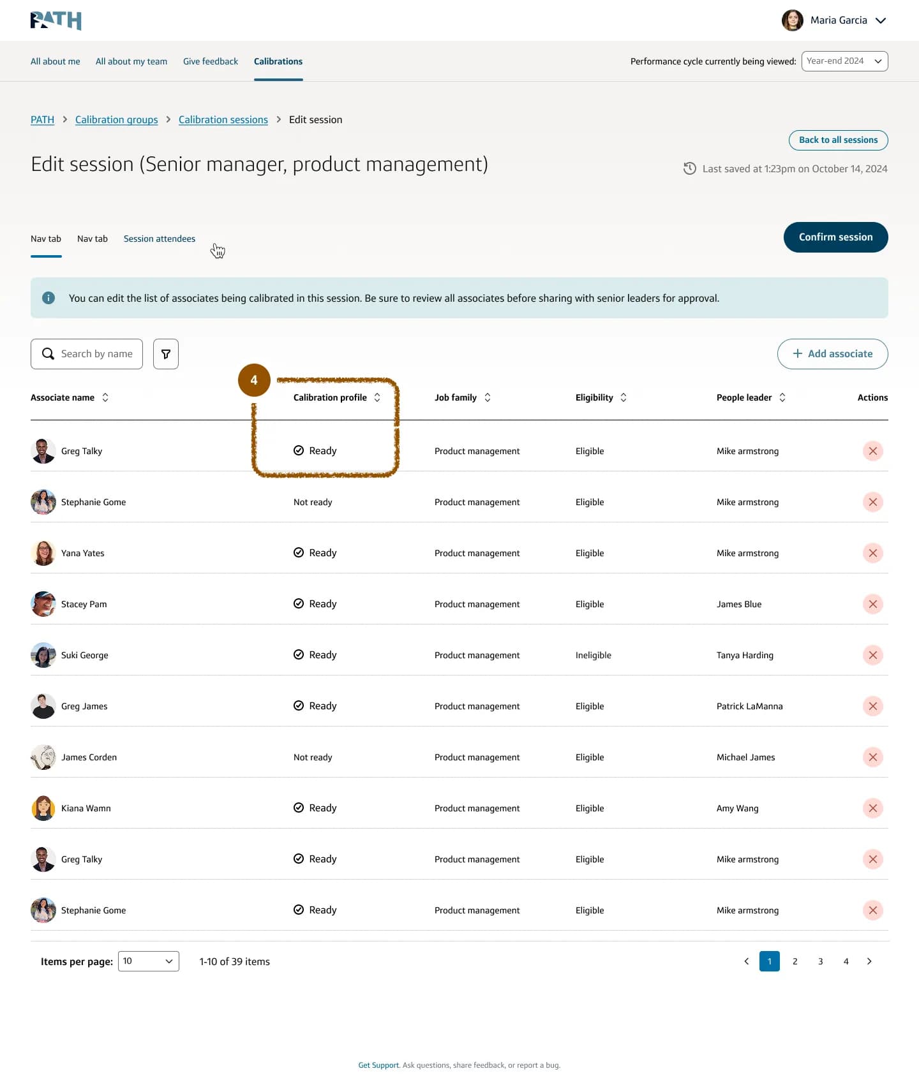Open Maria Garcia's profile avatar
The width and height of the screenshot is (919, 1092).
(x=792, y=20)
